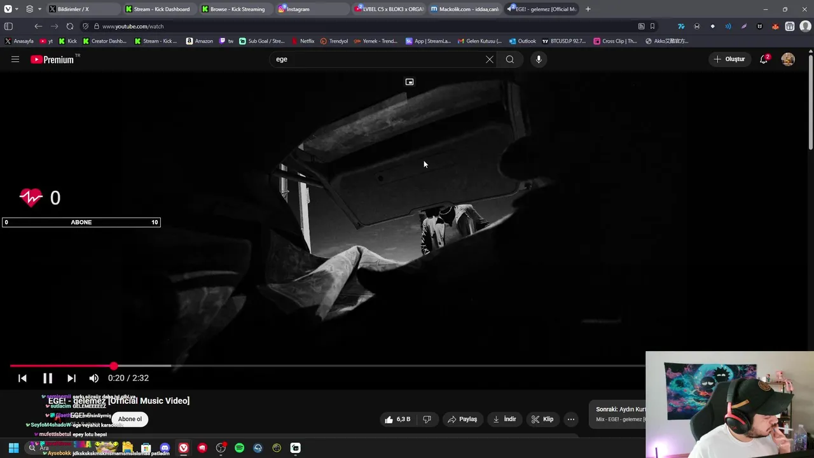Switch to the Mackolik.com tab

pos(464,9)
